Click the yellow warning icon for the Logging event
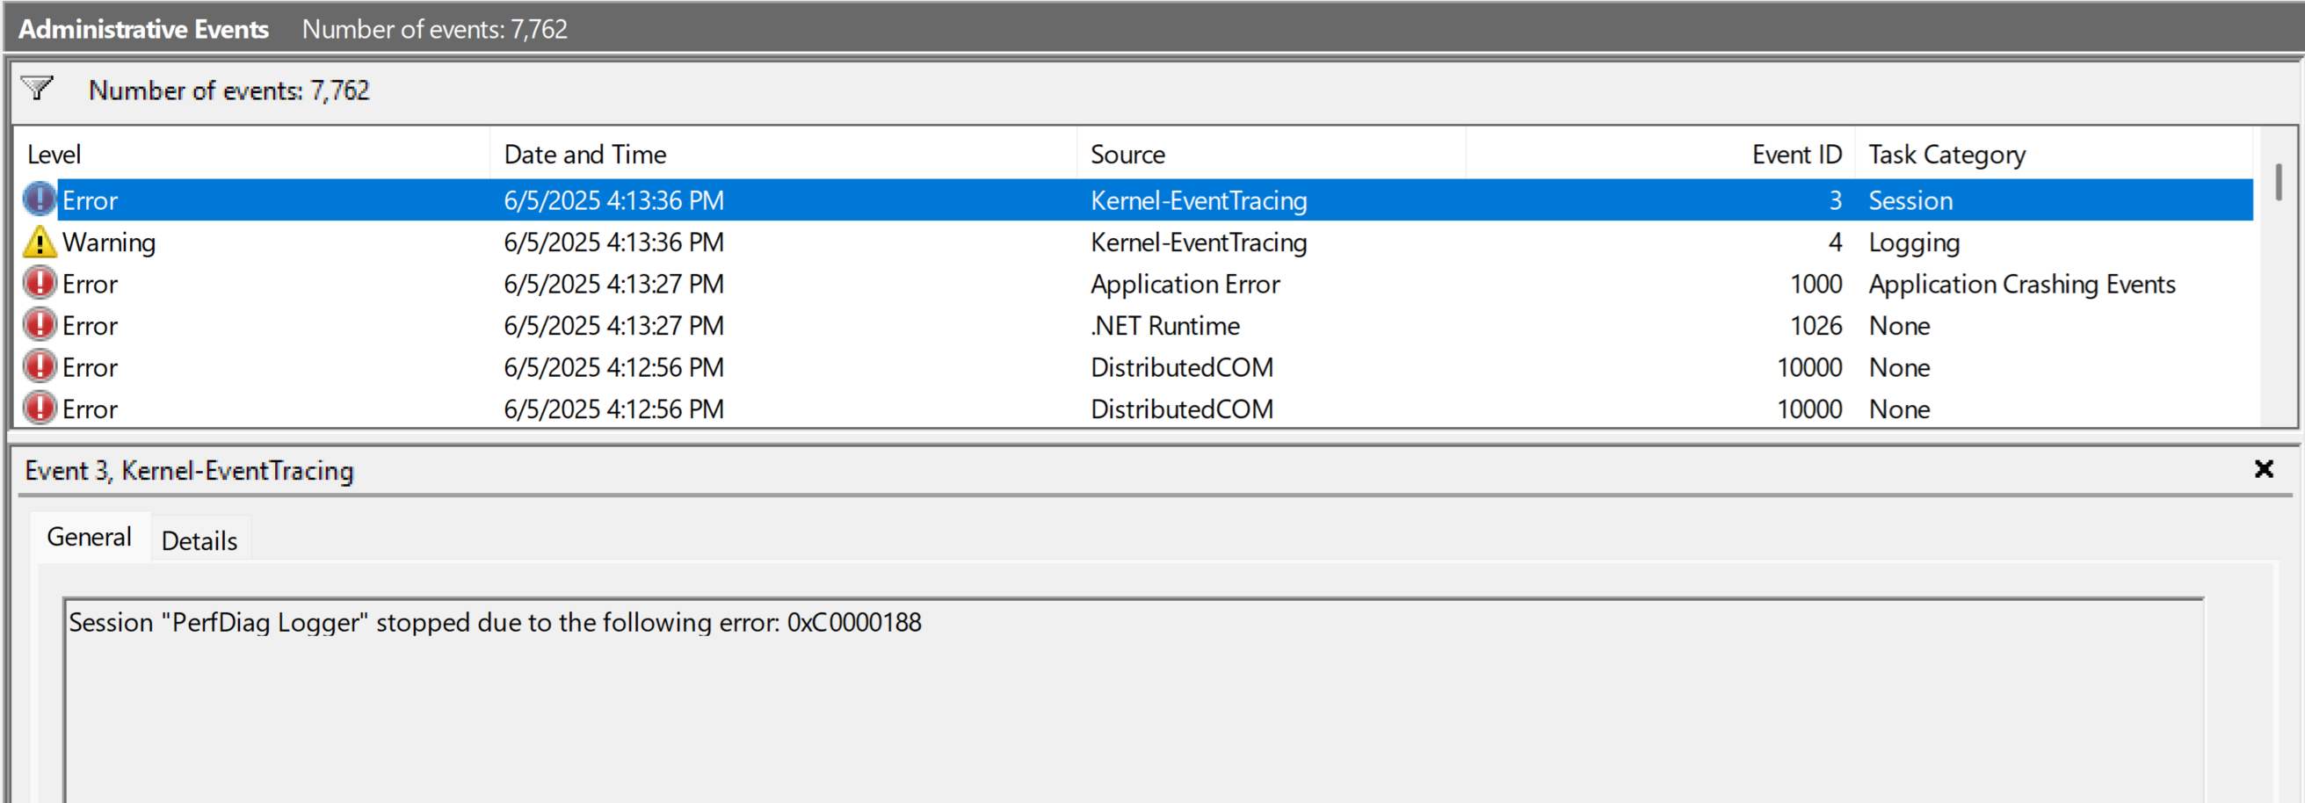2305x803 pixels. [40, 242]
